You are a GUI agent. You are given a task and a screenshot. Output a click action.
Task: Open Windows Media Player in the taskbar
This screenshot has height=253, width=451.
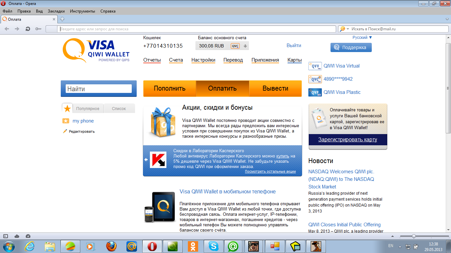click(x=90, y=246)
